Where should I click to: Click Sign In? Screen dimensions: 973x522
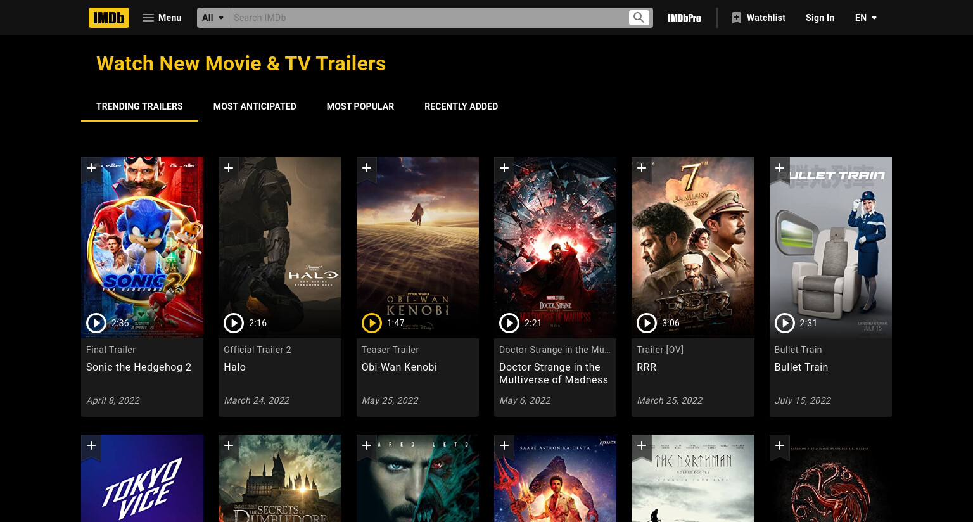[x=820, y=18]
